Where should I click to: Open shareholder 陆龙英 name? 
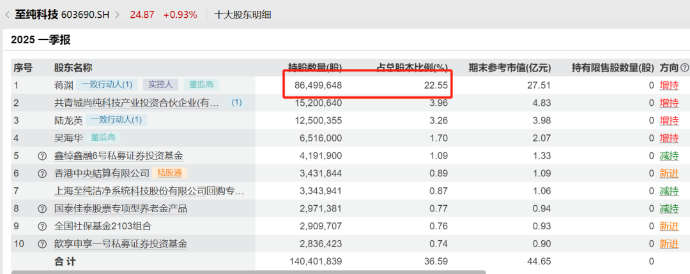pyautogui.click(x=68, y=120)
